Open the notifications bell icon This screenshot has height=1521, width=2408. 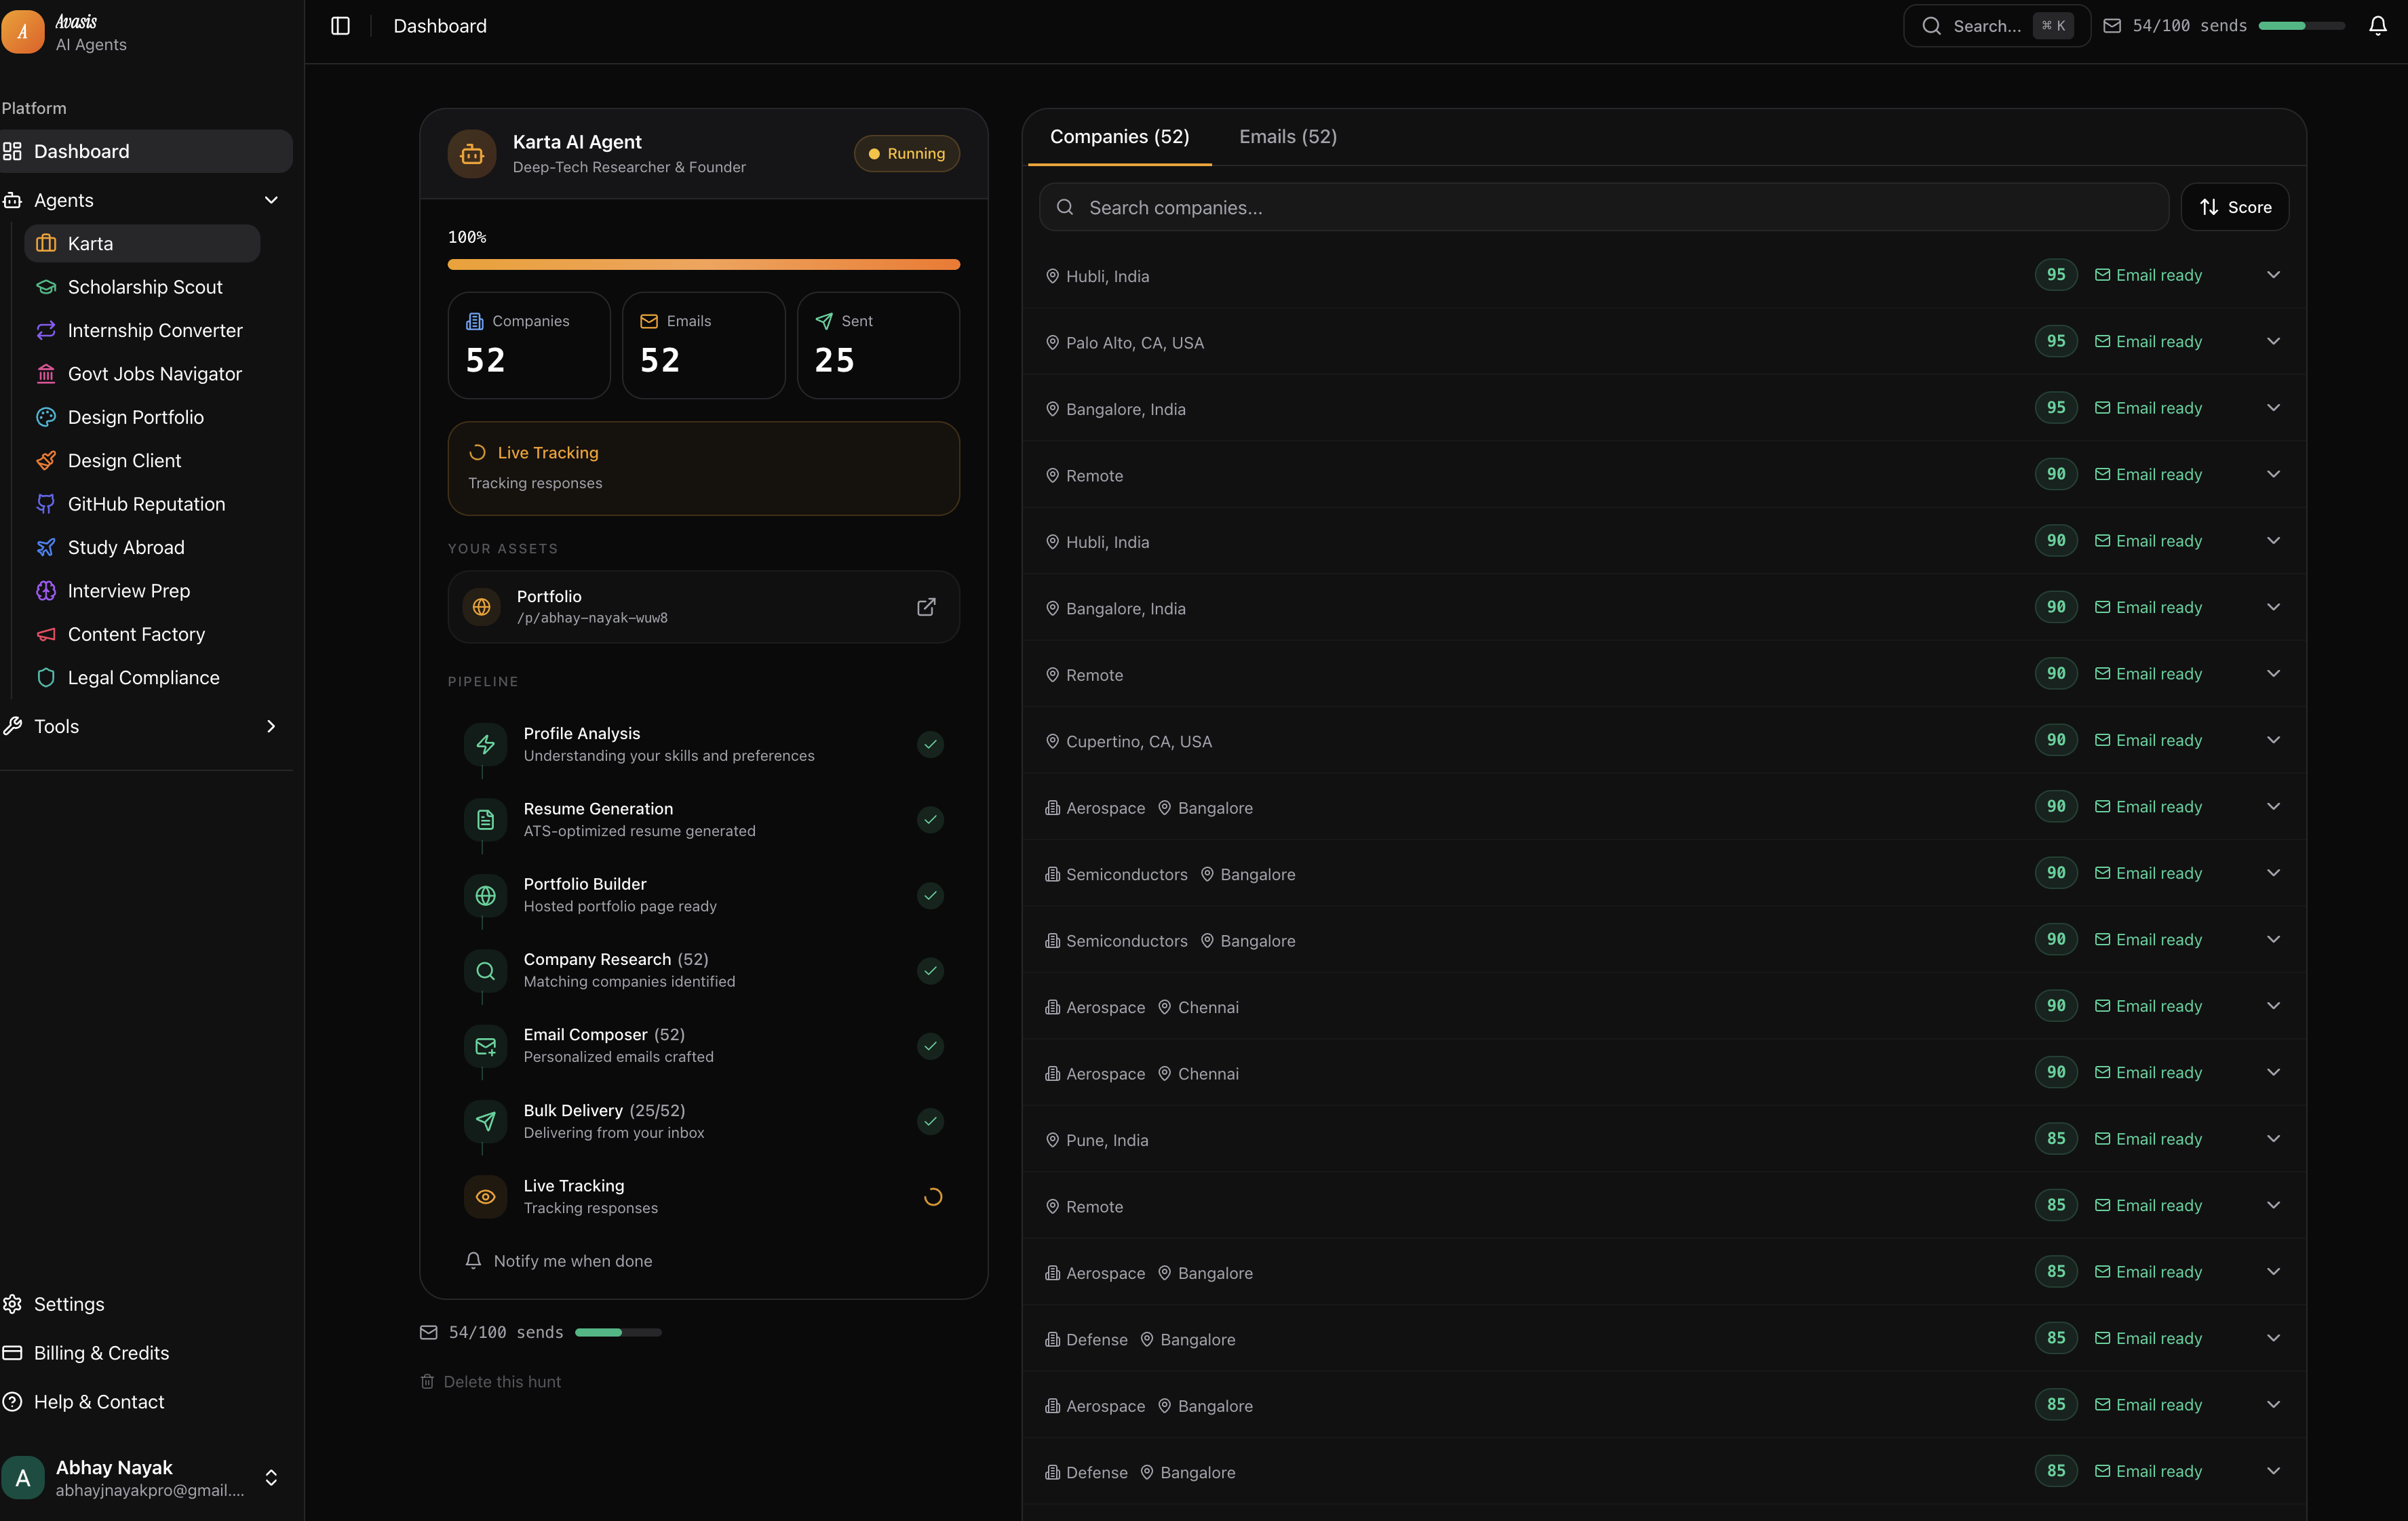pos(2377,26)
